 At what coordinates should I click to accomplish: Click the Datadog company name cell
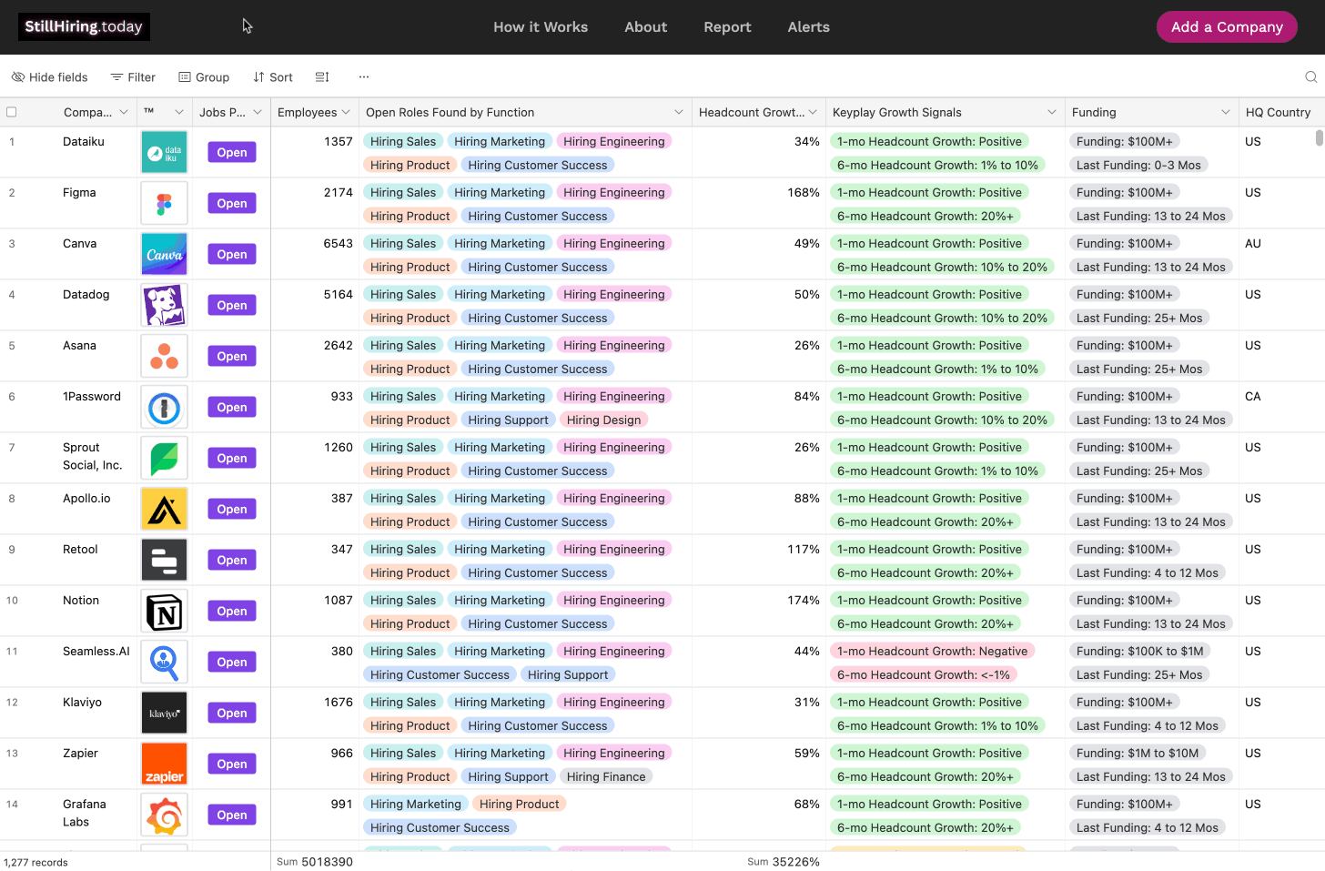pyautogui.click(x=86, y=294)
